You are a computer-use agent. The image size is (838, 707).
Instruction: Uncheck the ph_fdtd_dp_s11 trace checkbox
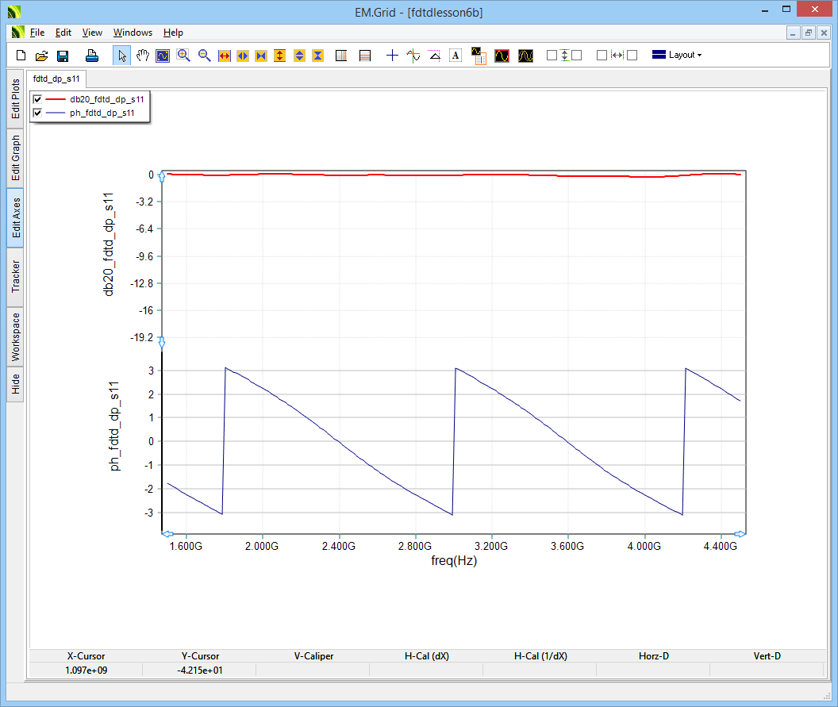37,113
